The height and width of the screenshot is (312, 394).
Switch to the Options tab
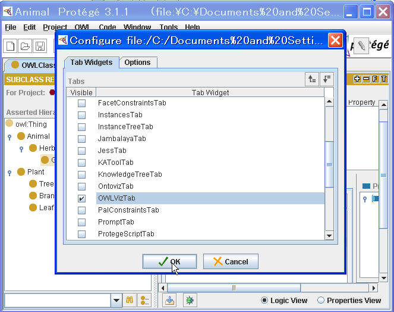coord(138,63)
